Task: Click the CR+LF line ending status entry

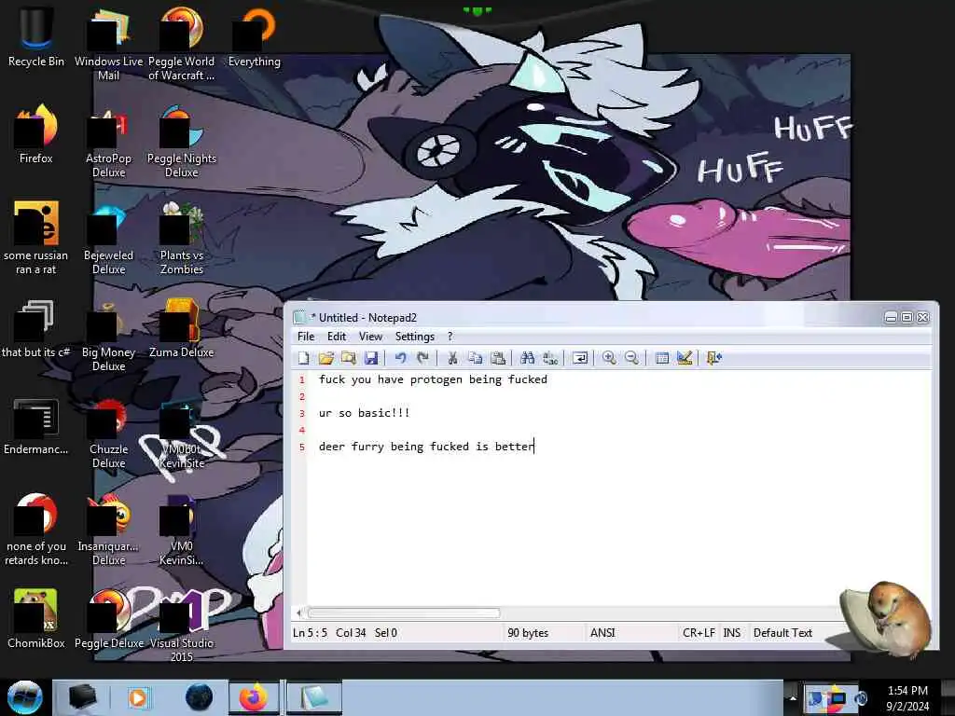Action: coord(699,633)
